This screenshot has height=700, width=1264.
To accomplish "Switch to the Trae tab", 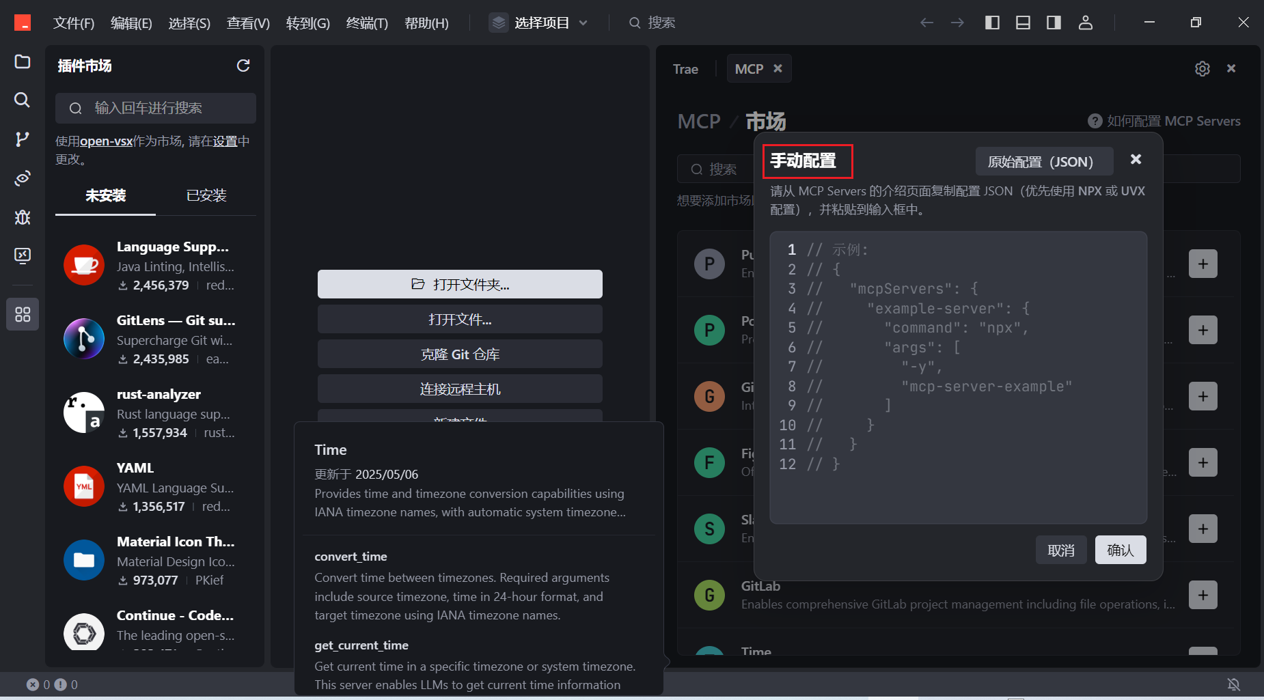I will pos(685,68).
